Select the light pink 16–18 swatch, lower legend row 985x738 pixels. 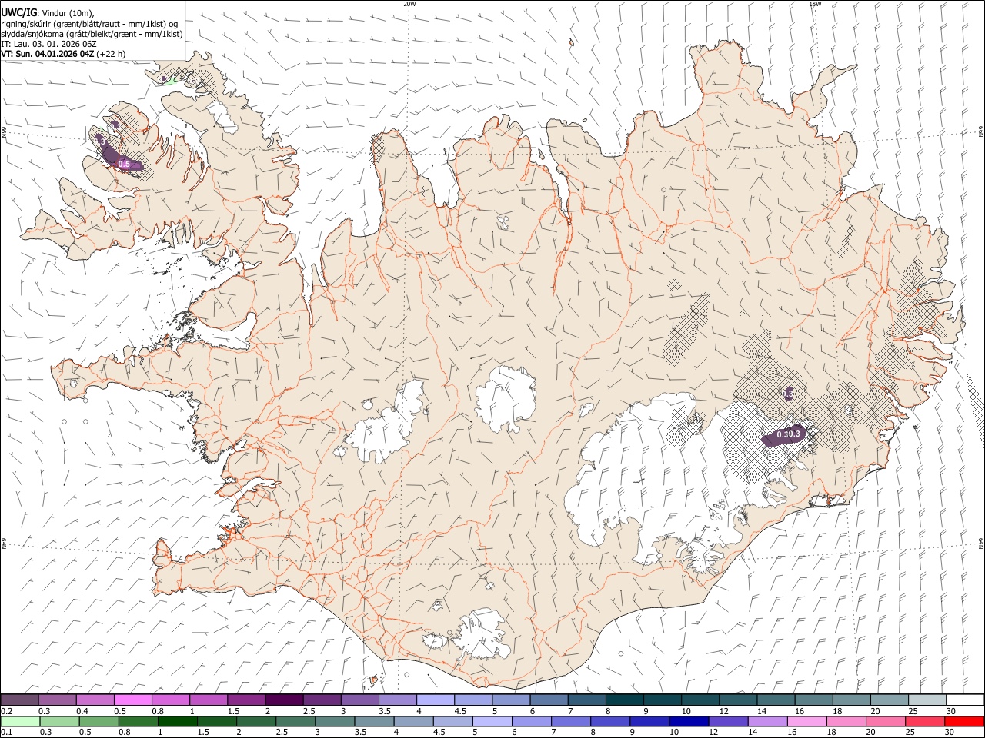coord(806,721)
